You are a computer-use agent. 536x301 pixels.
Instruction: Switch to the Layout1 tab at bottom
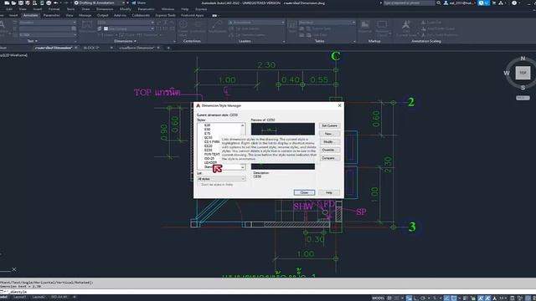click(x=19, y=298)
